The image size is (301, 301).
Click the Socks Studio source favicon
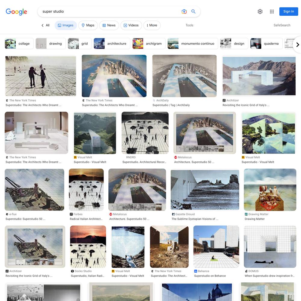coord(72,271)
